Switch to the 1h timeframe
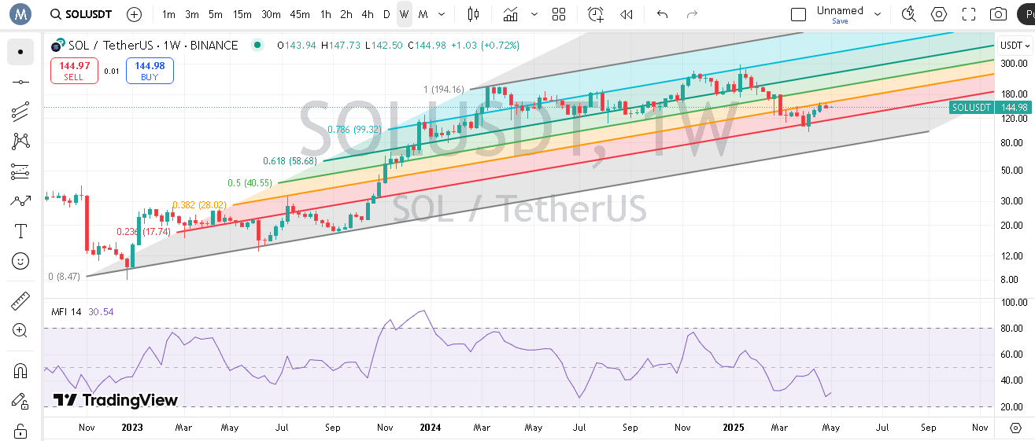 click(326, 14)
